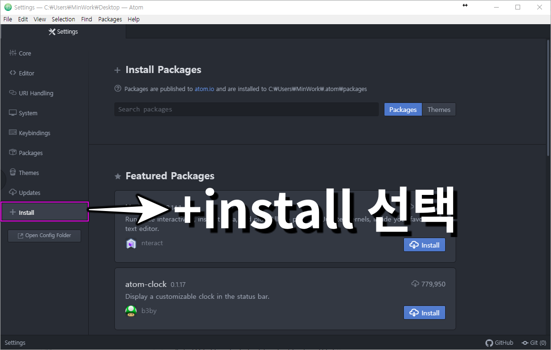Open the Edit menu

click(23, 19)
